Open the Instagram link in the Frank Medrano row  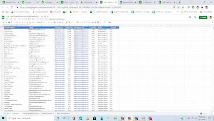pyautogui.click(x=81, y=50)
